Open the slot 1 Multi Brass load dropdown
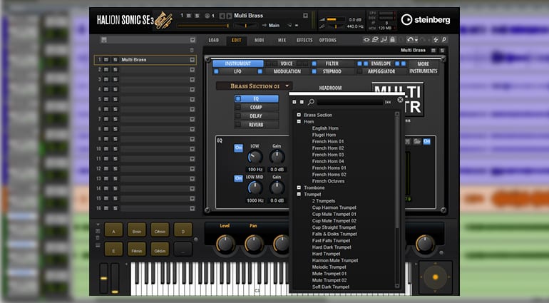The image size is (549, 303). pyautogui.click(x=193, y=60)
